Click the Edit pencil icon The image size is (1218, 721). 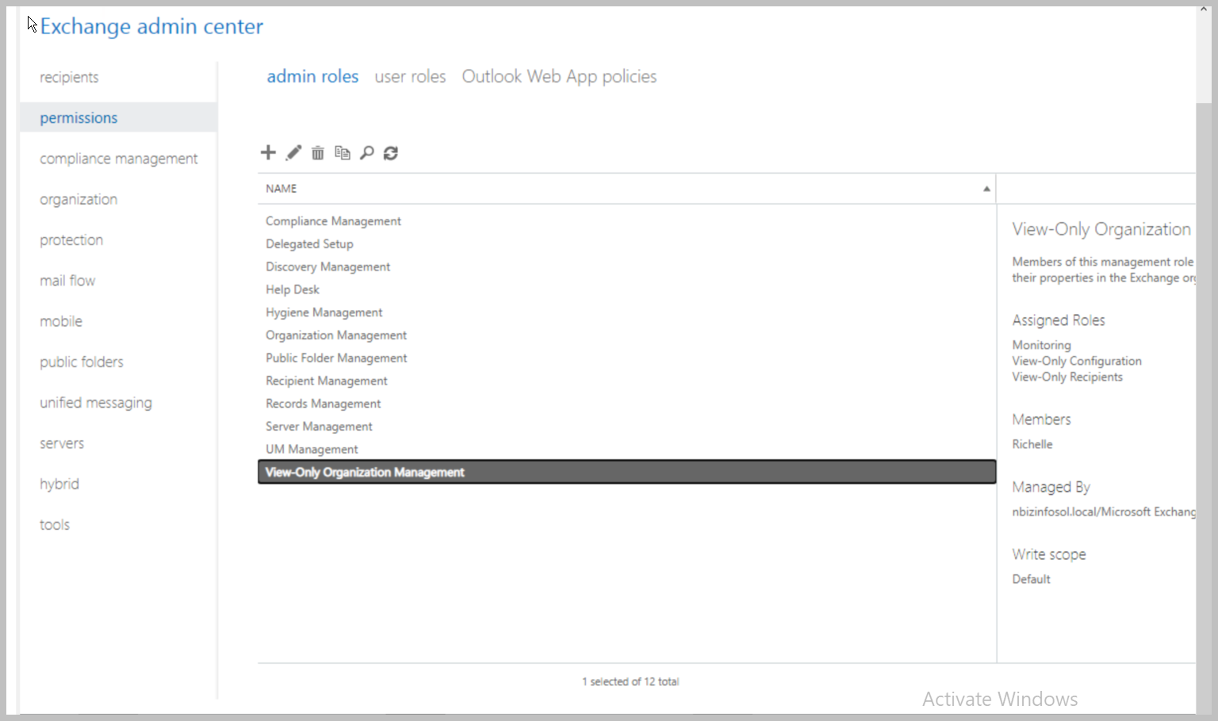(x=293, y=152)
